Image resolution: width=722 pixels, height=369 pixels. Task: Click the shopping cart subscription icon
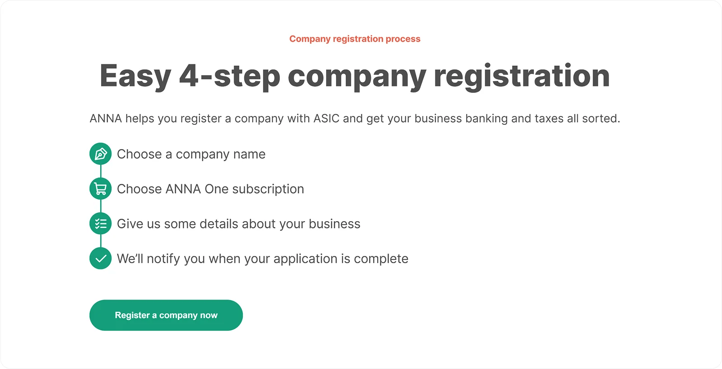pos(101,189)
